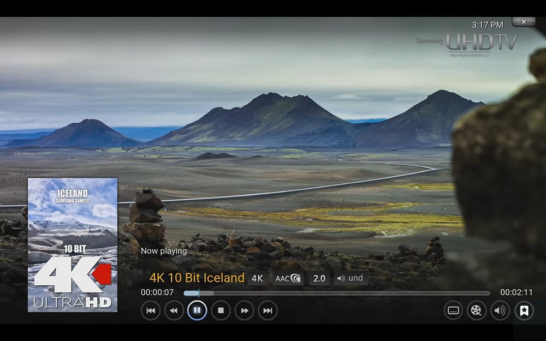
Task: Open video settings film reel icon
Action: click(x=476, y=310)
